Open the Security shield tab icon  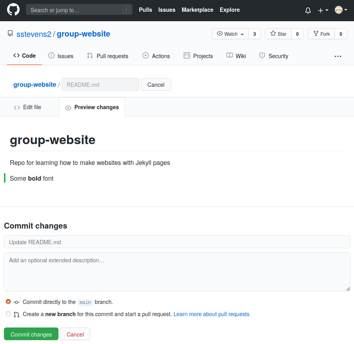point(262,56)
